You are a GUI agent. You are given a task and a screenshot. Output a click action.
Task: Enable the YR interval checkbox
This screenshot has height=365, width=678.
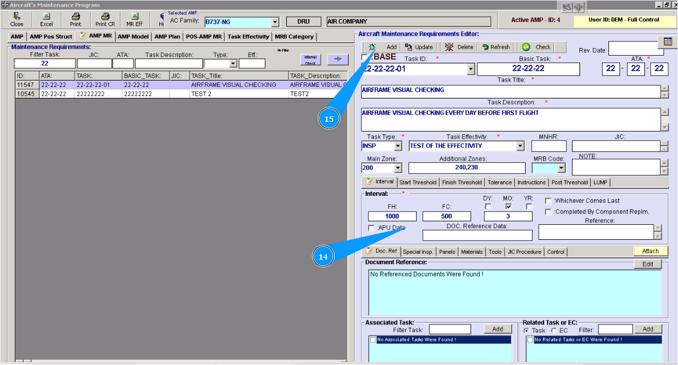(x=529, y=207)
